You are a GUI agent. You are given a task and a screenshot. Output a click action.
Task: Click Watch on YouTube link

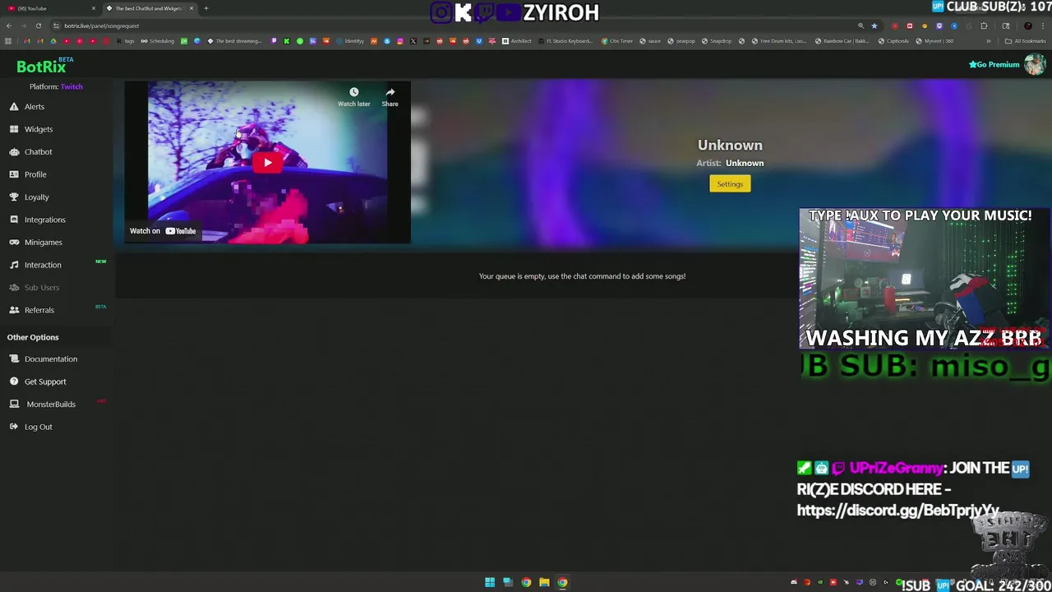[163, 231]
